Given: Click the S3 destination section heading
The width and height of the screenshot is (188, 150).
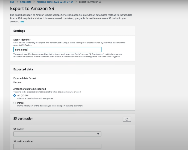Looking at the screenshot, I should pyautogui.click(x=23, y=119).
